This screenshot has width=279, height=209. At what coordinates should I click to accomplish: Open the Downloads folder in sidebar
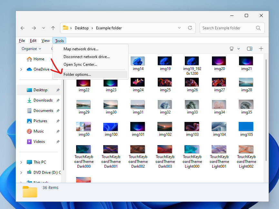tap(43, 100)
